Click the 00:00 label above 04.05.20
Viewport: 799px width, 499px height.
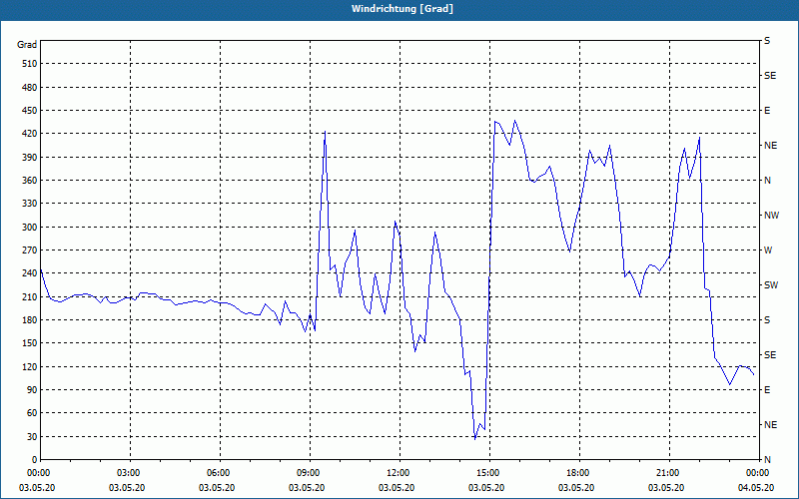[757, 473]
